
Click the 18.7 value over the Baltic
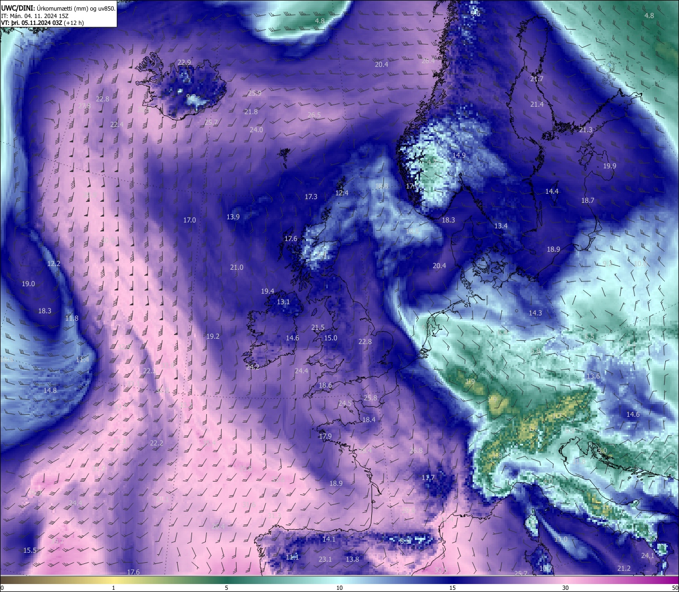coord(587,200)
